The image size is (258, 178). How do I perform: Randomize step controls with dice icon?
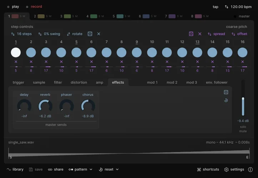coord(90,34)
